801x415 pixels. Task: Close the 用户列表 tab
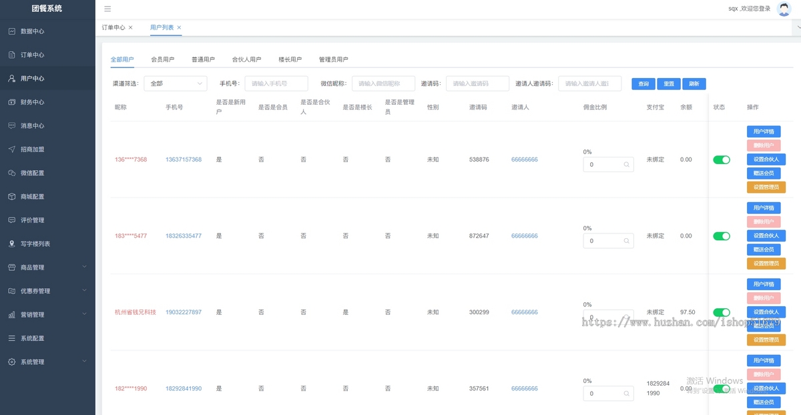[x=179, y=27]
